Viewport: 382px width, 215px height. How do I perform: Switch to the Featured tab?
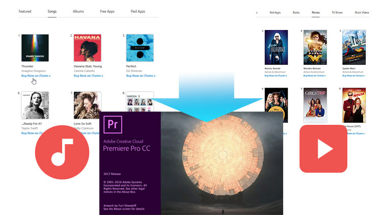(25, 11)
